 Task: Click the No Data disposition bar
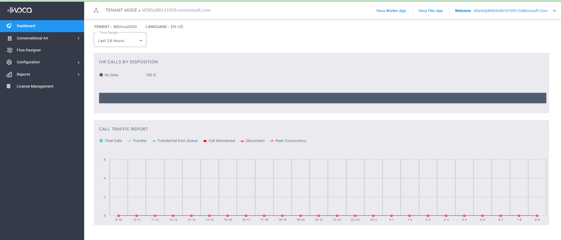point(322,98)
